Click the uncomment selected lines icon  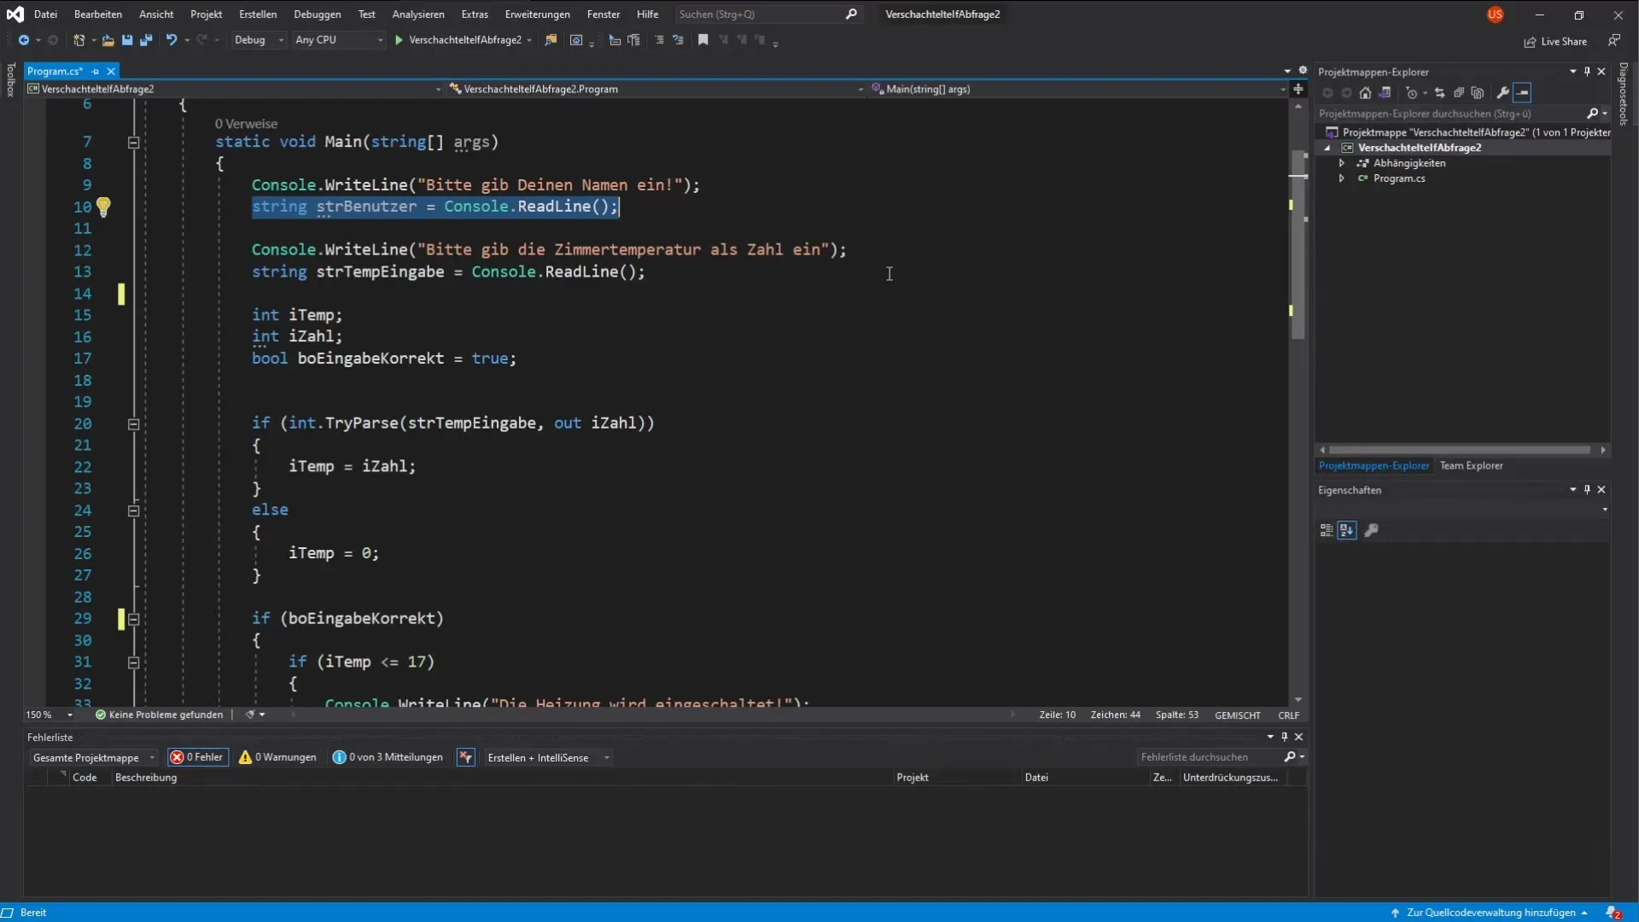678,40
